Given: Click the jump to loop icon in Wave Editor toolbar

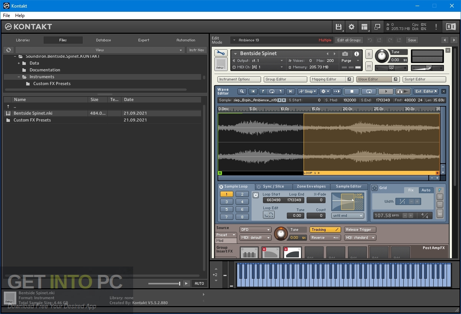Looking at the screenshot, I should click(272, 91).
